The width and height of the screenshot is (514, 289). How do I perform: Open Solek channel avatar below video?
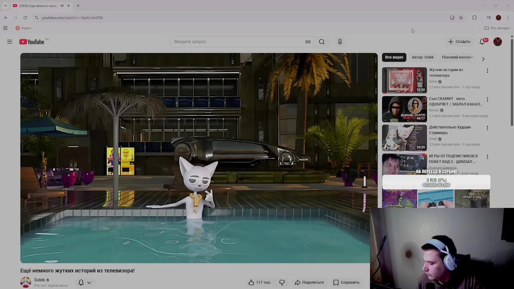pyautogui.click(x=26, y=282)
